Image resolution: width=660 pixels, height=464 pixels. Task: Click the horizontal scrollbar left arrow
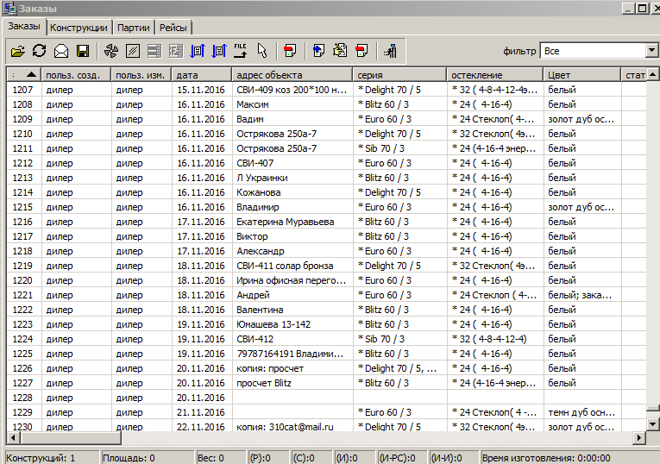point(13,438)
